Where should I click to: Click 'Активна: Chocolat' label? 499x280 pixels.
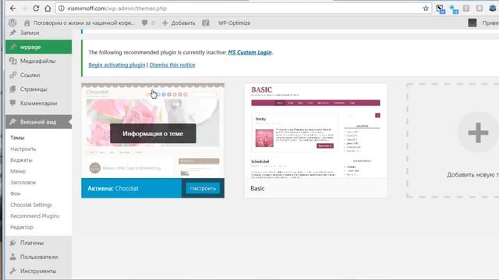113,188
